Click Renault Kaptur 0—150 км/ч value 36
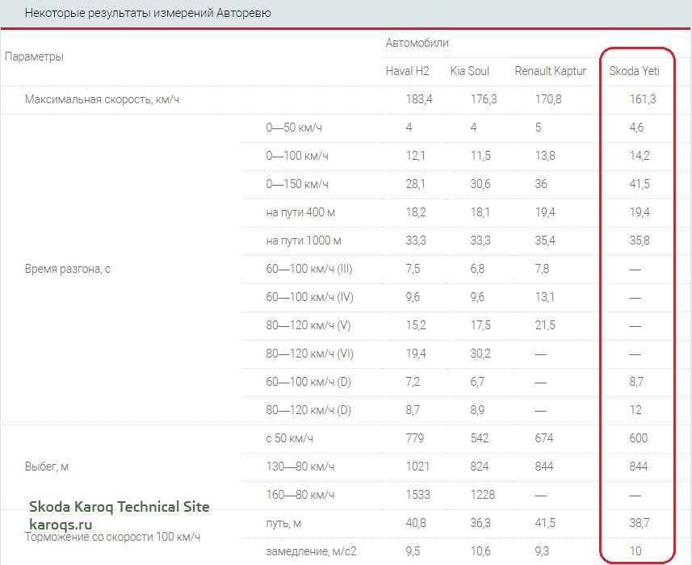Image resolution: width=692 pixels, height=565 pixels. click(541, 184)
